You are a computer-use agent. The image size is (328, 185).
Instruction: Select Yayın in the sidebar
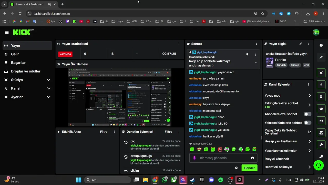click(x=27, y=45)
